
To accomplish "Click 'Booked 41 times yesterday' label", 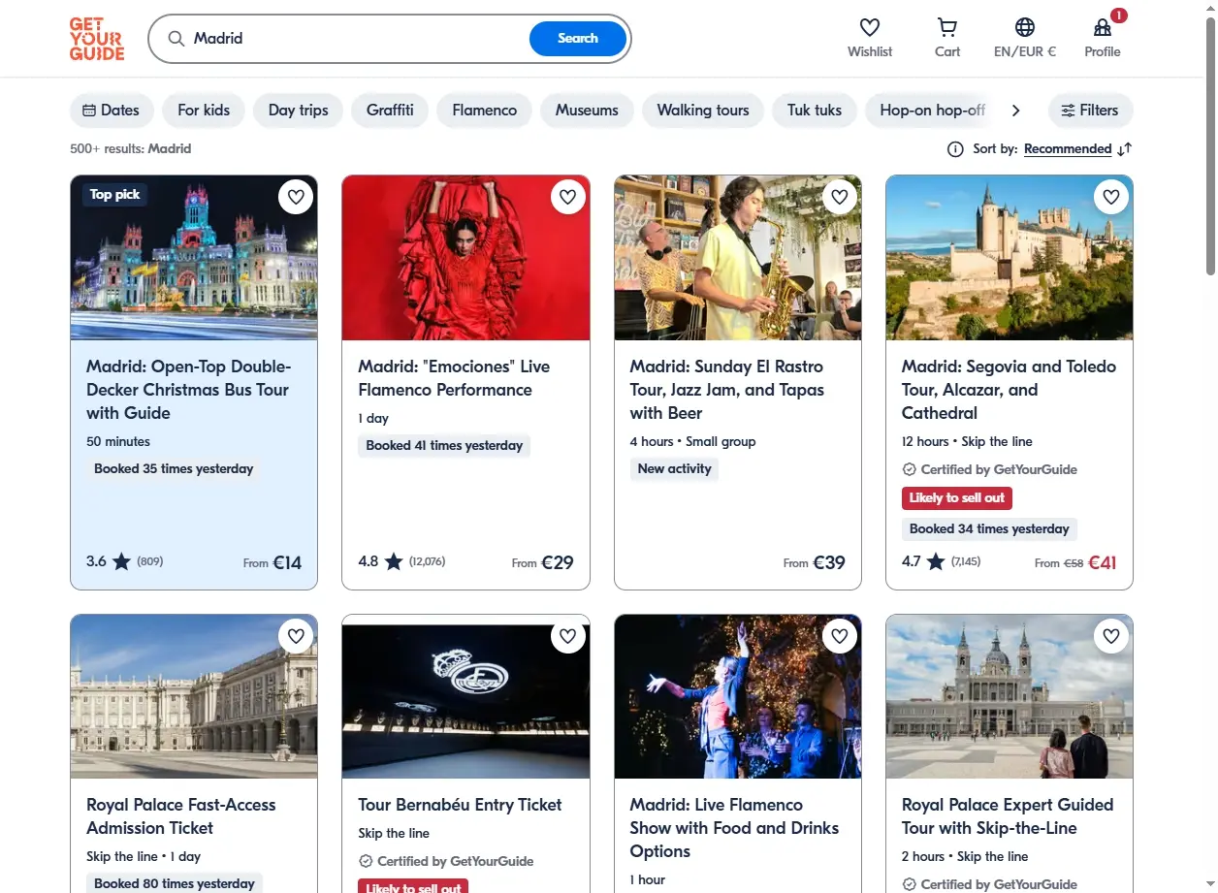I will 444,446.
